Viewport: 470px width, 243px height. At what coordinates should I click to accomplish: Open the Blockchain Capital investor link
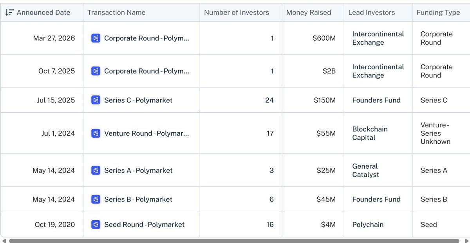(370, 133)
